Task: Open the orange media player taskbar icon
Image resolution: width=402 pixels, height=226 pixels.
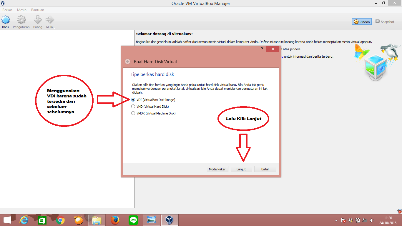Action: [x=79, y=220]
